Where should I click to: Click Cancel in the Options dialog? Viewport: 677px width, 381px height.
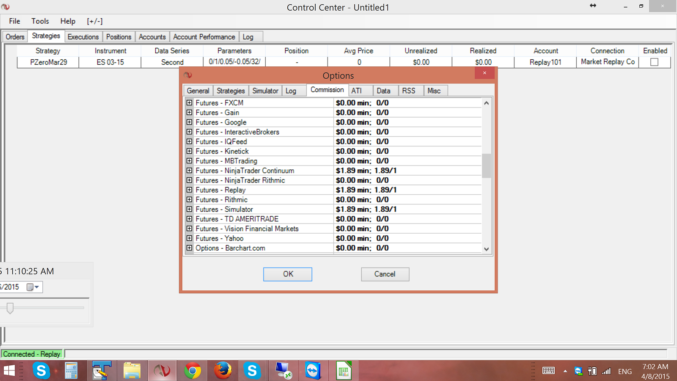[x=385, y=274]
